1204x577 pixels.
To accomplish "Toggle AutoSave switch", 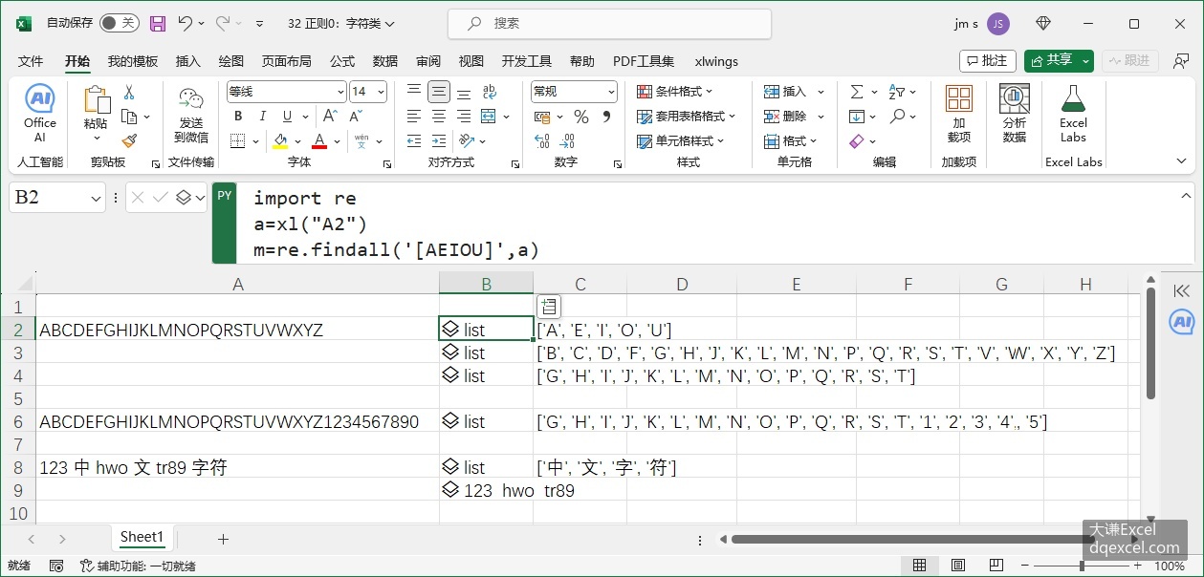I will click(119, 23).
